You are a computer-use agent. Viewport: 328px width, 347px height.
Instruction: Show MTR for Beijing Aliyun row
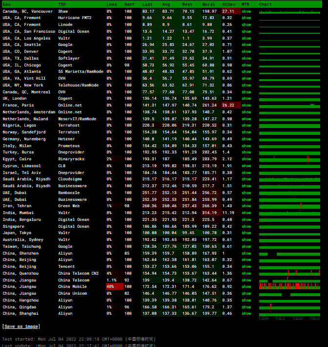246,260
